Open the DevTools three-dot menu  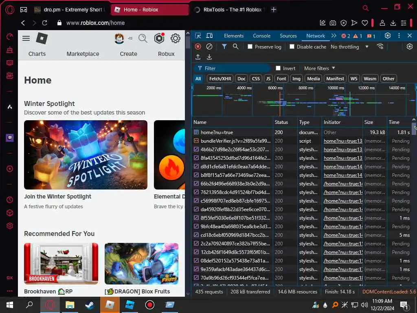[x=399, y=36]
